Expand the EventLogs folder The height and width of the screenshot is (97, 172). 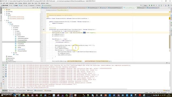pyautogui.click(x=5, y=11)
